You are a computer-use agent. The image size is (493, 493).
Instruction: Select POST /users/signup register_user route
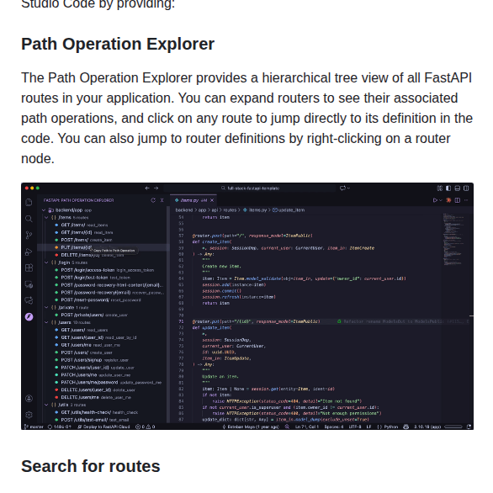[103, 360]
